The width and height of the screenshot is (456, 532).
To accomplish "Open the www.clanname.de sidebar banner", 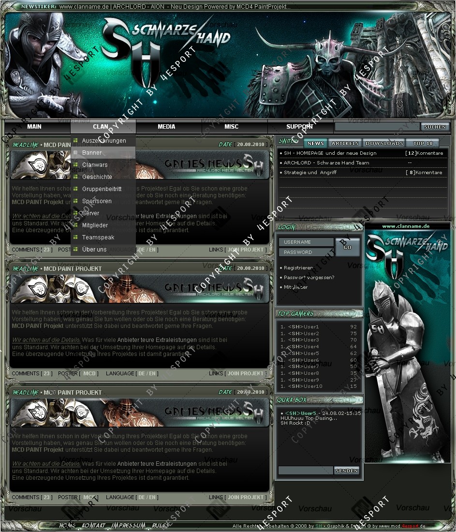I will (x=408, y=343).
